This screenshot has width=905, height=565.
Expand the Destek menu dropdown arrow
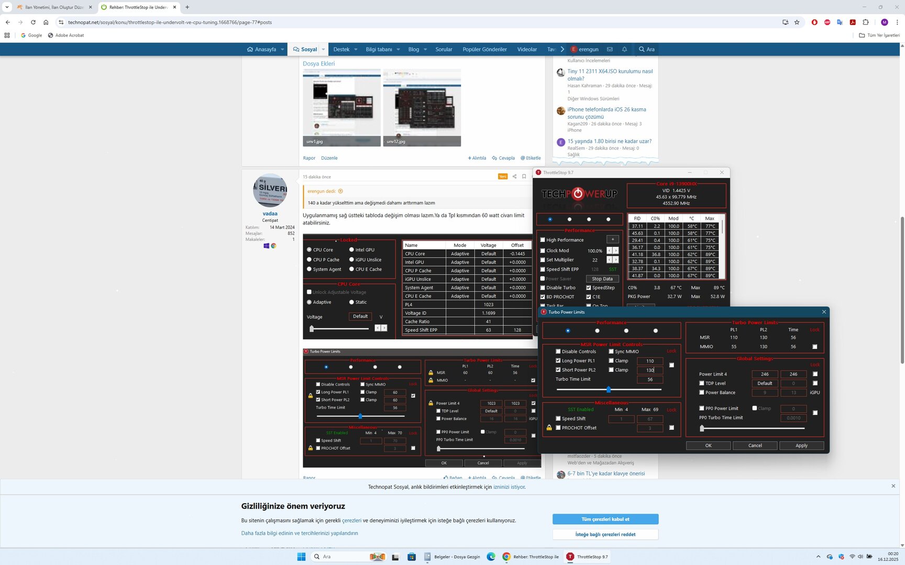(x=356, y=50)
